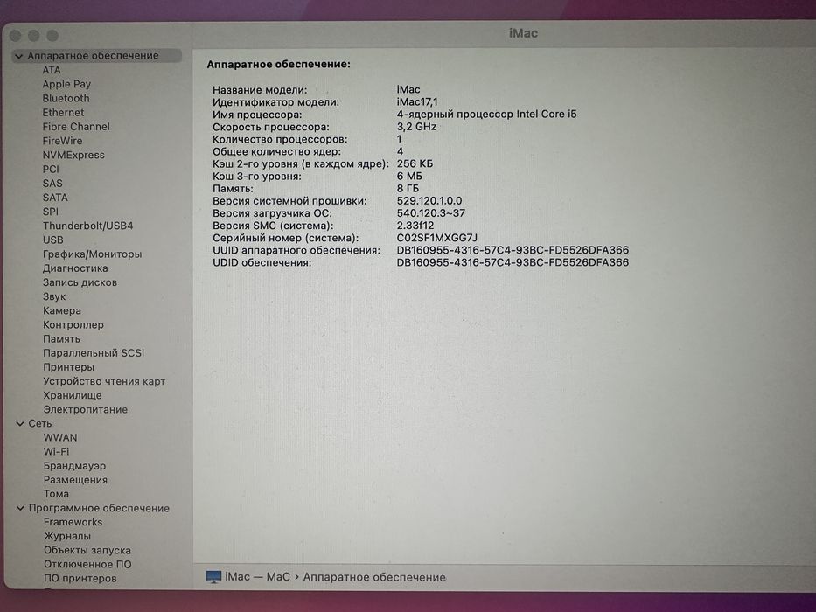The height and width of the screenshot is (612, 816).
Task: Select SPI in the sidebar
Action: point(51,212)
